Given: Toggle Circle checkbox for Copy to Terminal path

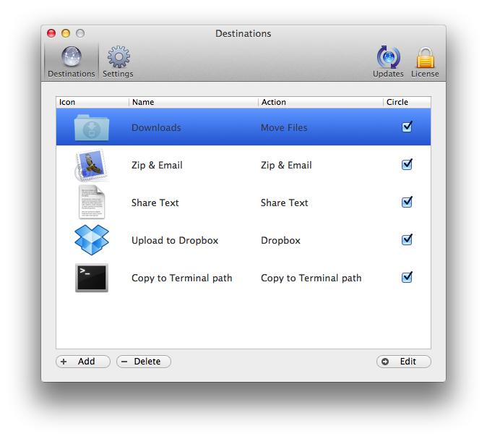Looking at the screenshot, I should coord(407,277).
